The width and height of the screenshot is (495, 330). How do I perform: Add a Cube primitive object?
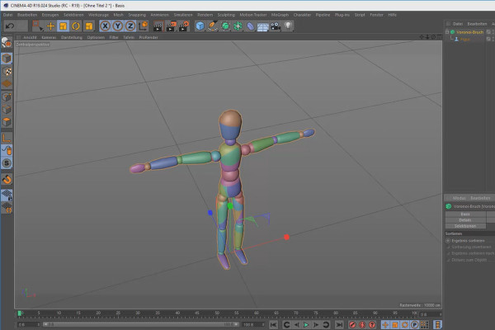[x=200, y=26]
